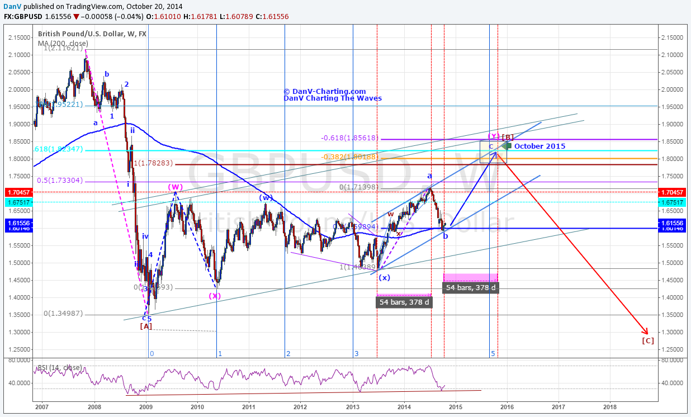Viewport: 691px width, 417px height.
Task: Select the '0(1.34987)' Fibonacci level label
Action: coord(63,314)
